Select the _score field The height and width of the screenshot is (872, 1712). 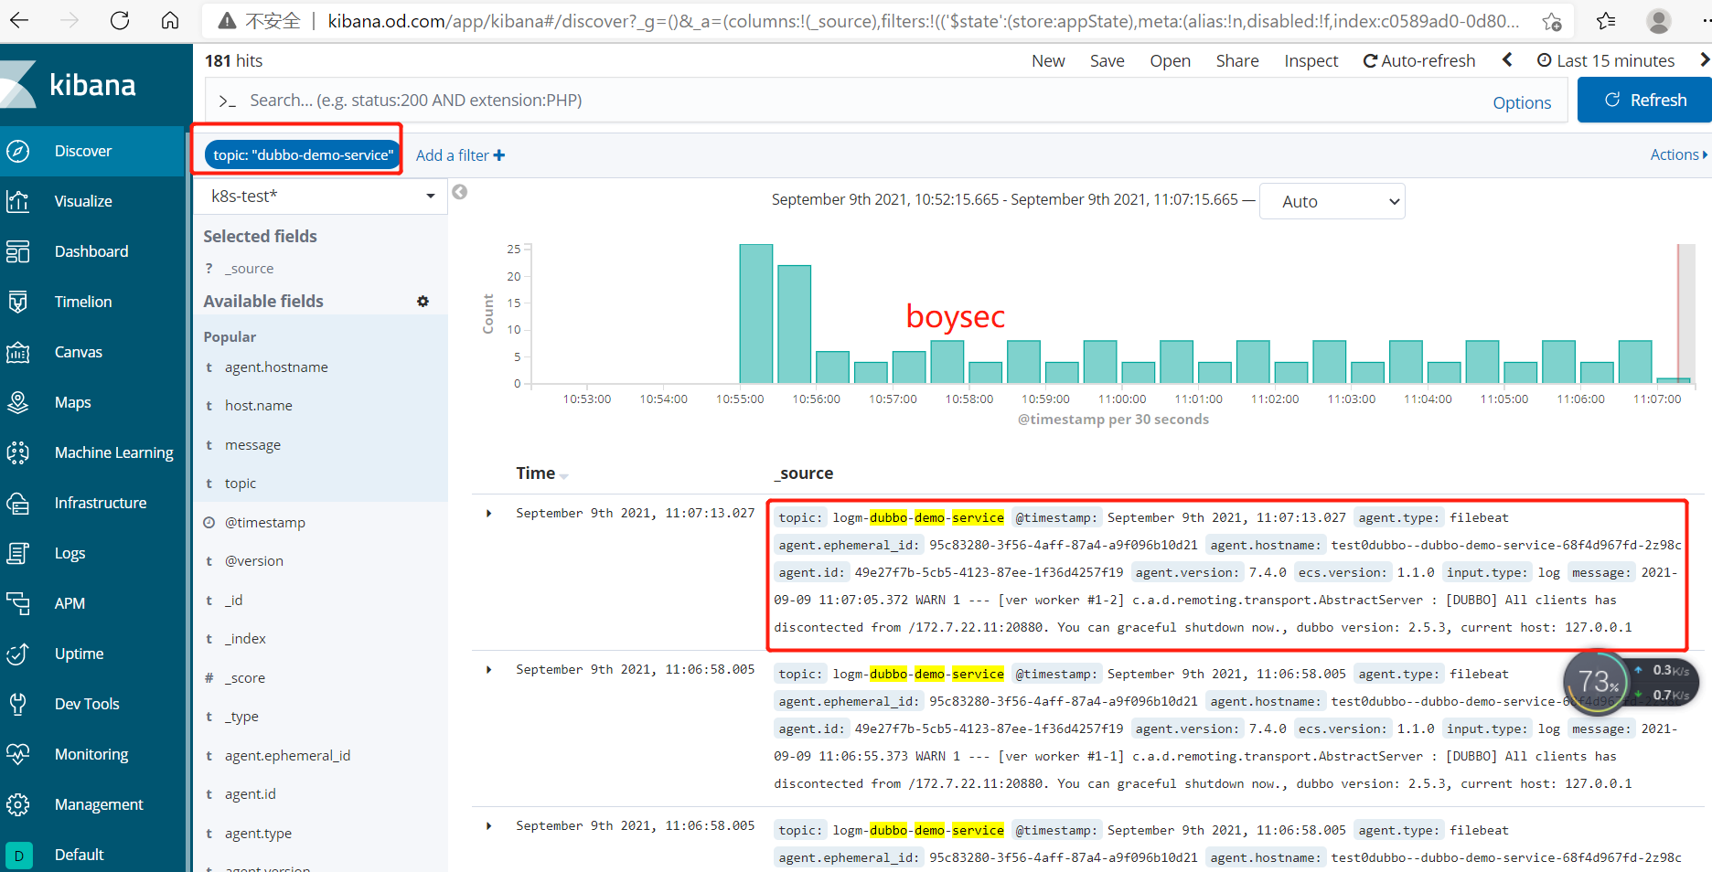click(x=245, y=677)
